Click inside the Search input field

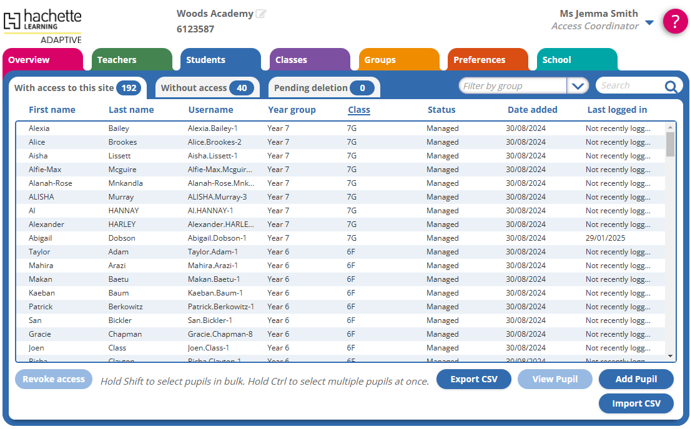click(631, 85)
